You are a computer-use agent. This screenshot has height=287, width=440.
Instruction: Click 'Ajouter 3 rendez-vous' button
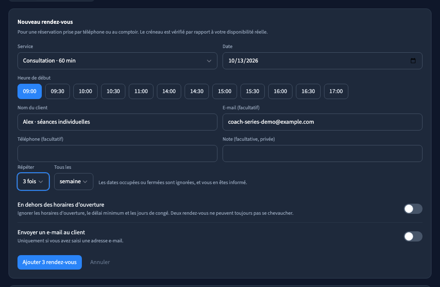coord(49,262)
